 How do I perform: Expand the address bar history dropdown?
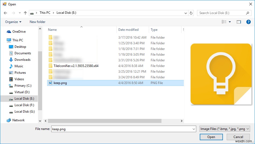coord(185,13)
